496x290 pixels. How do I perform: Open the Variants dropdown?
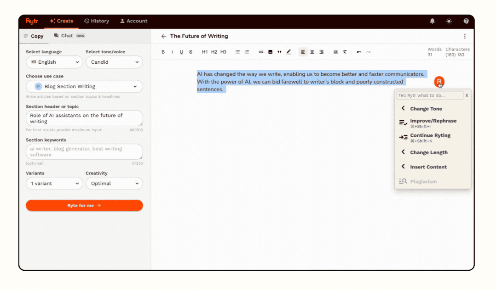(x=54, y=184)
